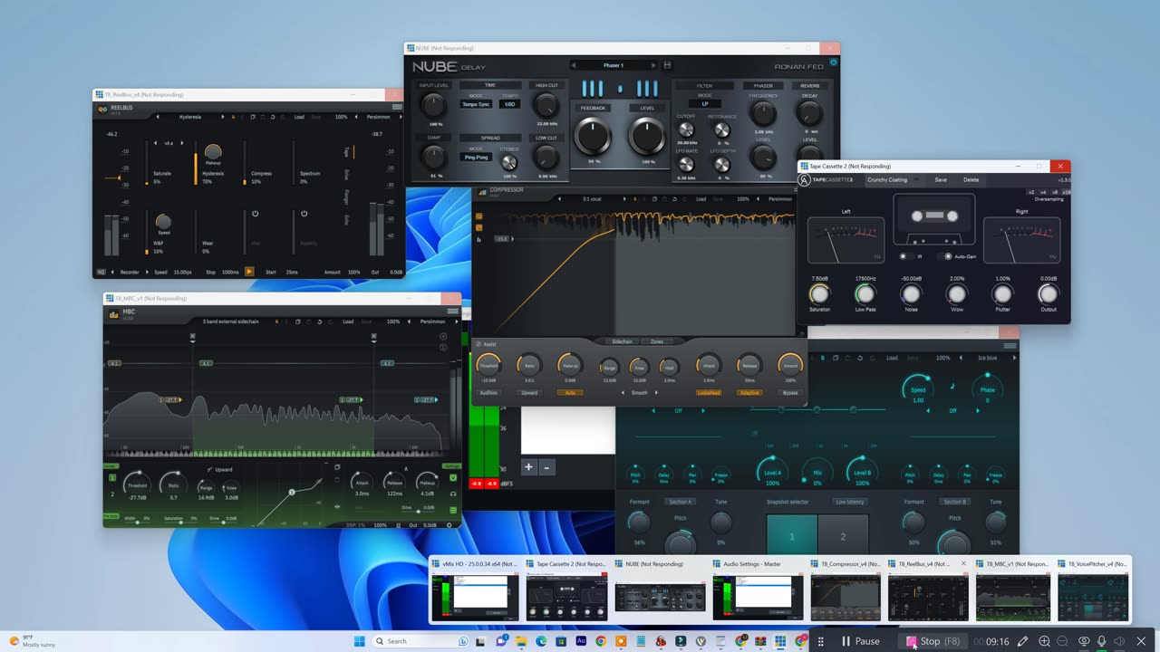The width and height of the screenshot is (1160, 652).
Task: Toggle Adaptive release in the Compressor
Action: coord(749,393)
